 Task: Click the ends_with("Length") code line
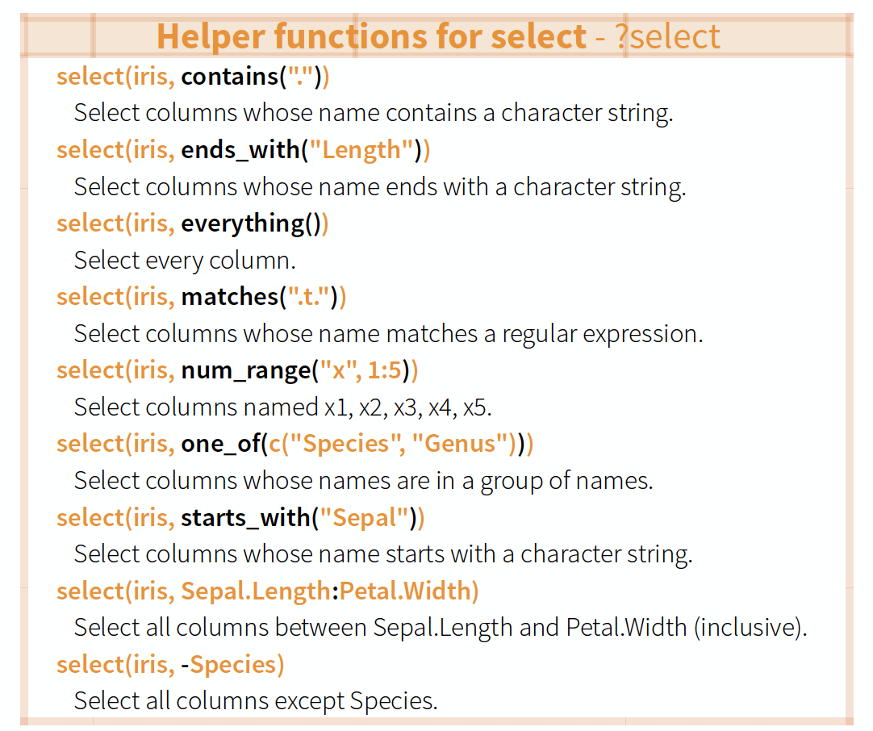243,150
